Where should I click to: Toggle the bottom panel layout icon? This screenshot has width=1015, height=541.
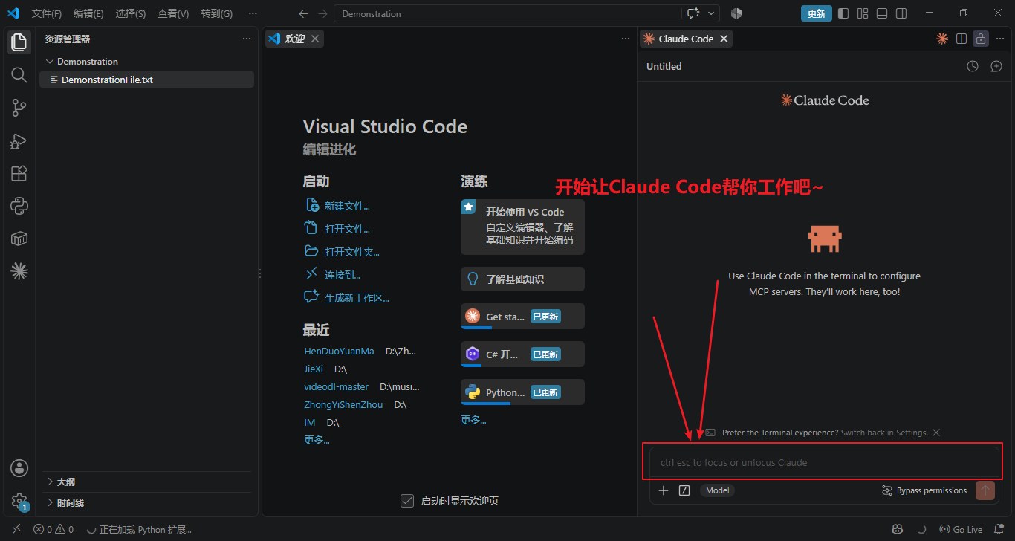(x=882, y=13)
